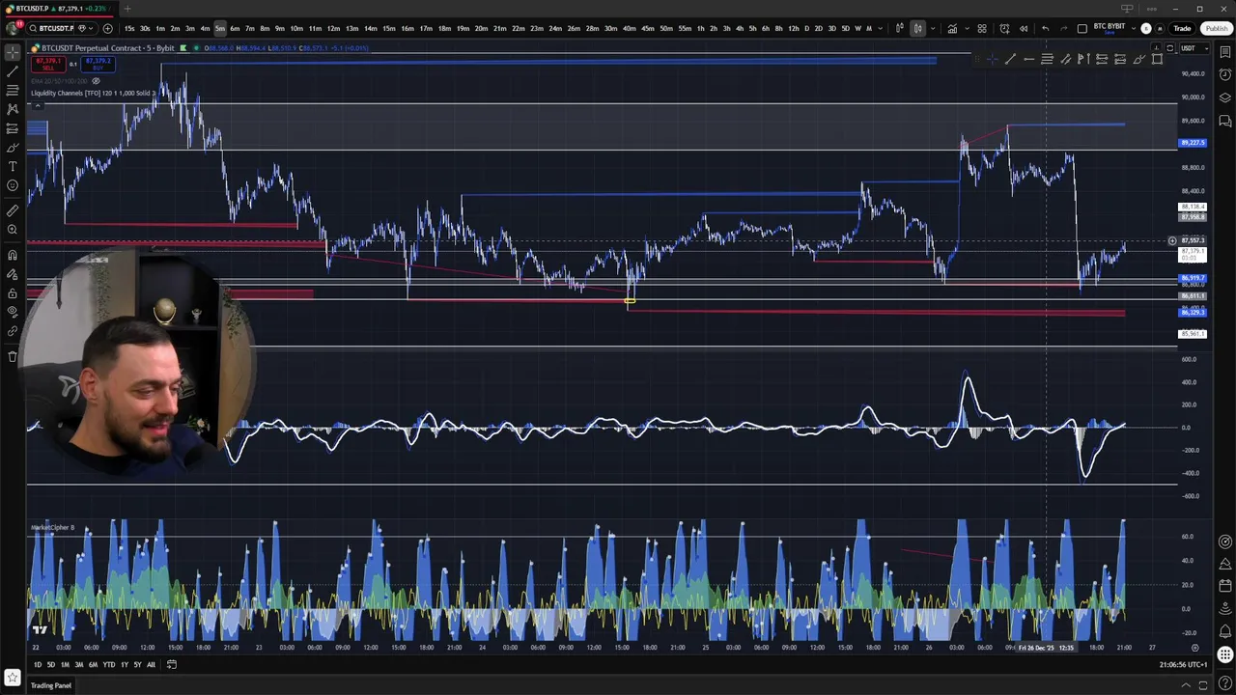Select the ruler measure tool
This screenshot has height=695, width=1236.
(13, 210)
